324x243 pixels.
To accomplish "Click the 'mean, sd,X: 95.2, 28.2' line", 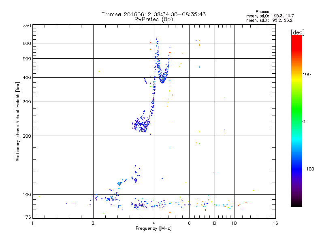I will pyautogui.click(x=269, y=20).
